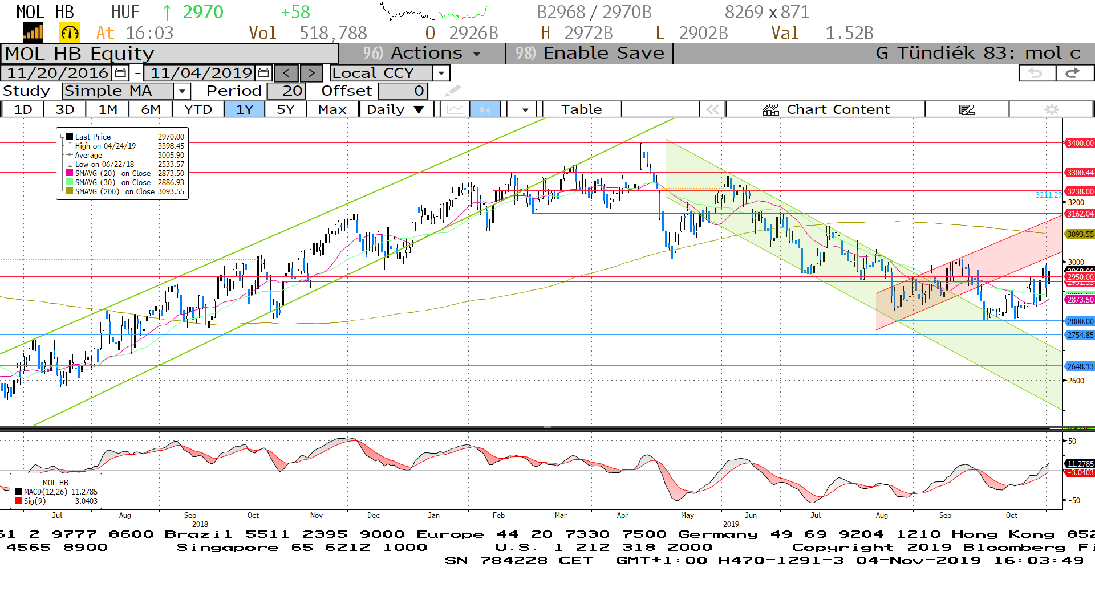The width and height of the screenshot is (1095, 592).
Task: Select the 5Y range tab
Action: 285,109
